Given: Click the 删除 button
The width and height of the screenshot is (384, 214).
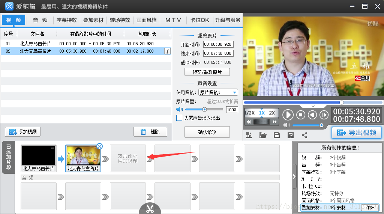Looking at the screenshot, I should point(150,132).
